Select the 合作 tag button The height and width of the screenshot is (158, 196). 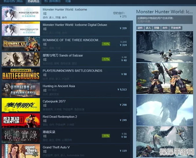tap(165, 28)
